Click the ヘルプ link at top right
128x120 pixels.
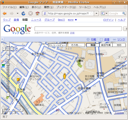pyautogui.click(x=122, y=20)
